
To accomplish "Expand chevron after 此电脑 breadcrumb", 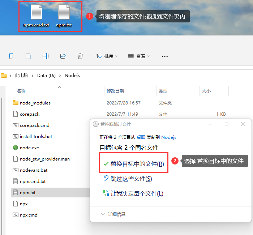I will (33, 76).
